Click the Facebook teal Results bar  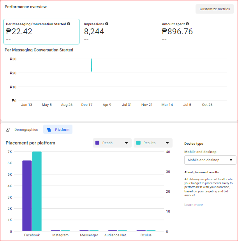pos(37,192)
